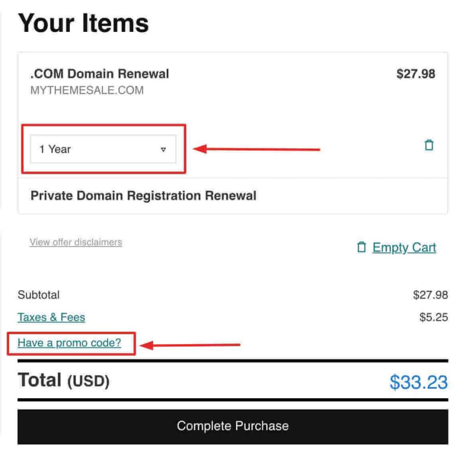Click the Empty Cart link text
The image size is (473, 454).
click(x=404, y=248)
